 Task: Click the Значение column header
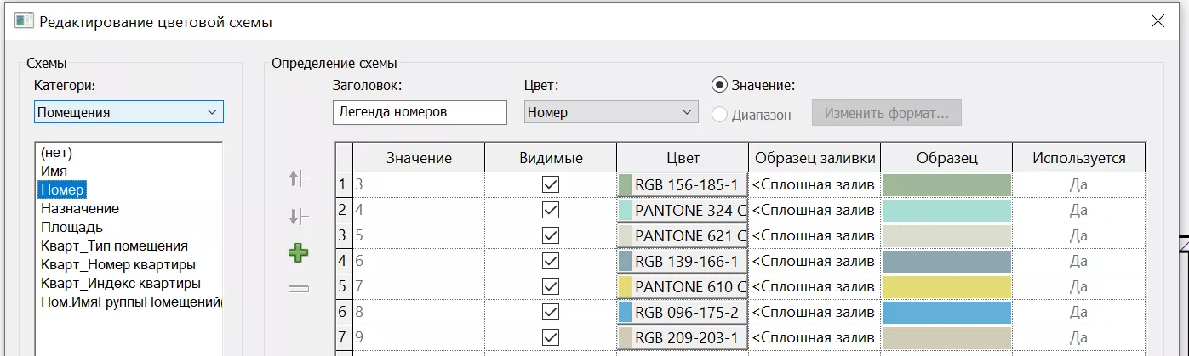418,158
